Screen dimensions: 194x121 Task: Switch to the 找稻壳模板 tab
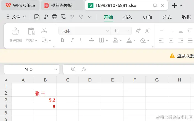pyautogui.click(x=62, y=5)
